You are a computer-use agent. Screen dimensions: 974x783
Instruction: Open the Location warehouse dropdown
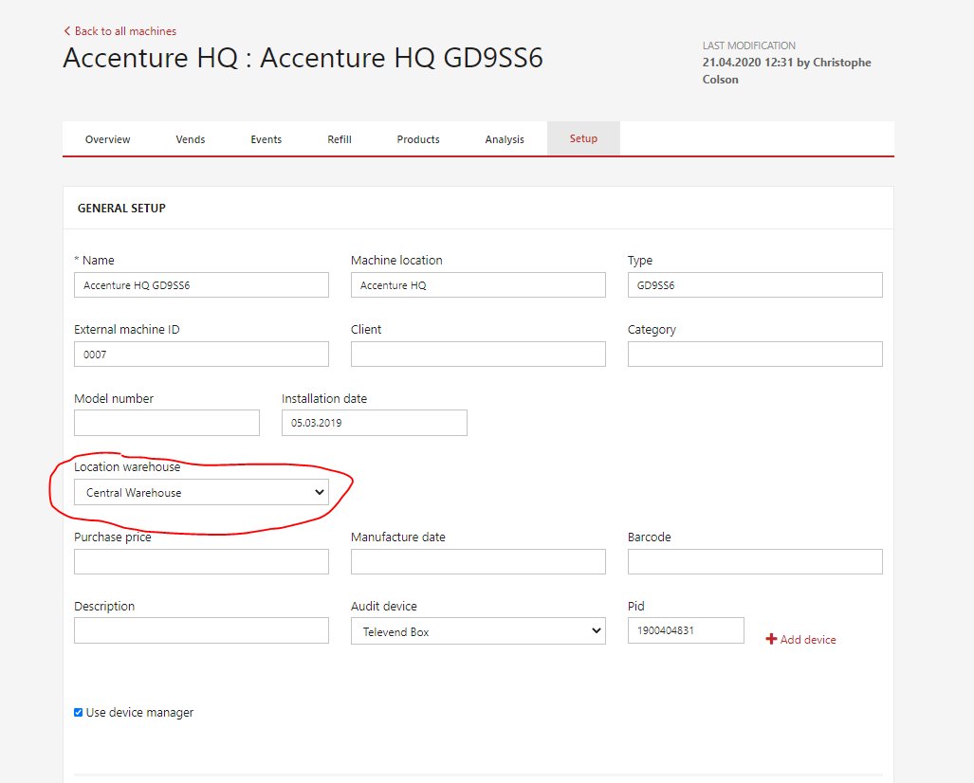(201, 493)
